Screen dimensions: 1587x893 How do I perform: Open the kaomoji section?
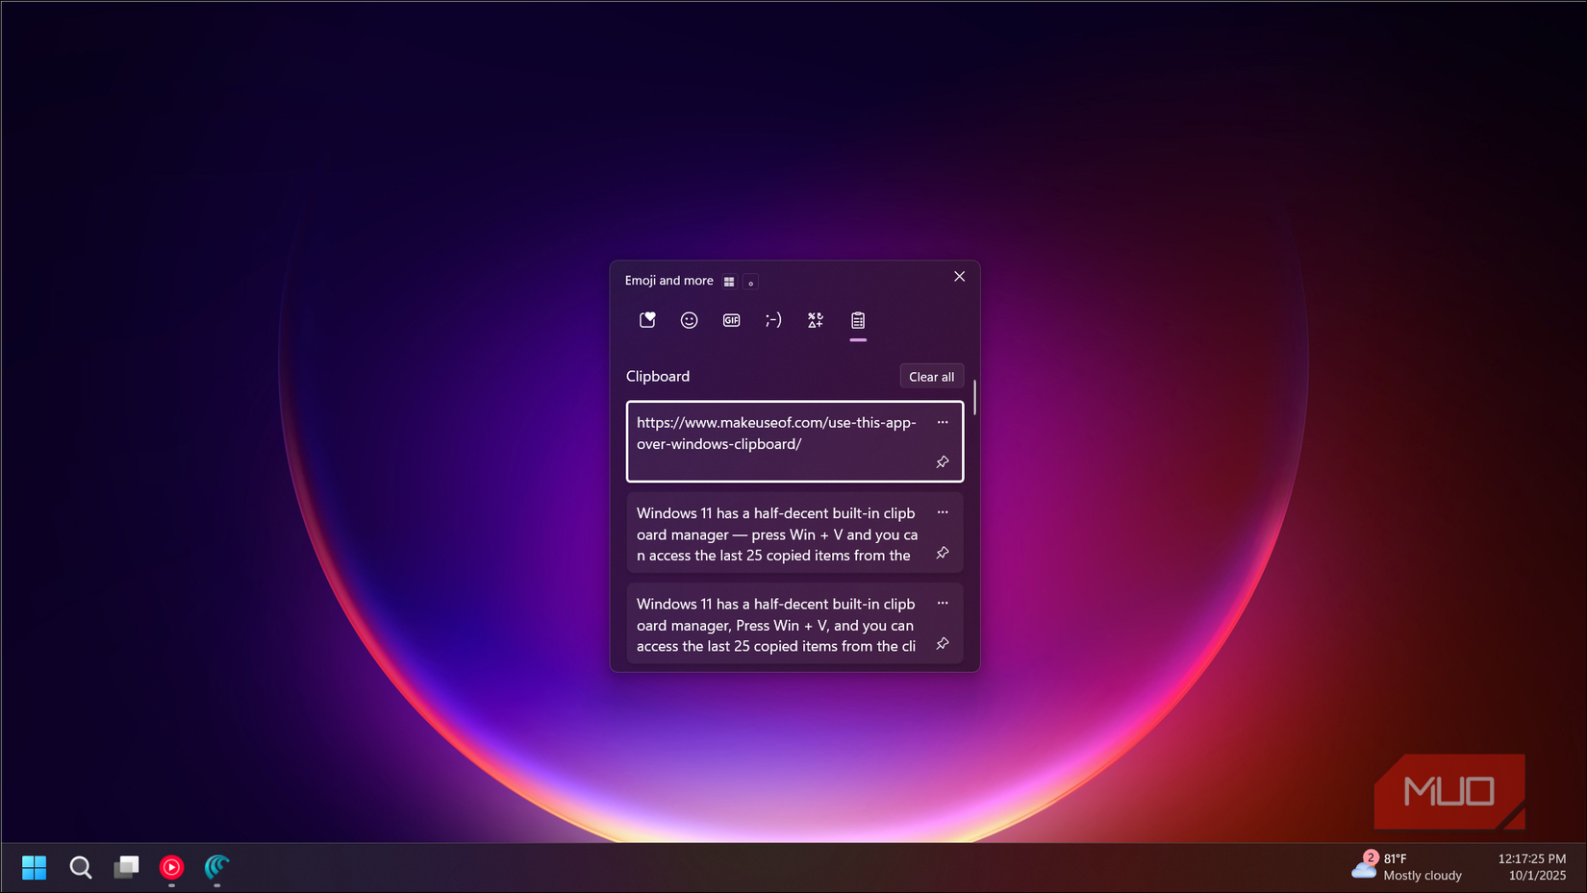click(x=773, y=319)
